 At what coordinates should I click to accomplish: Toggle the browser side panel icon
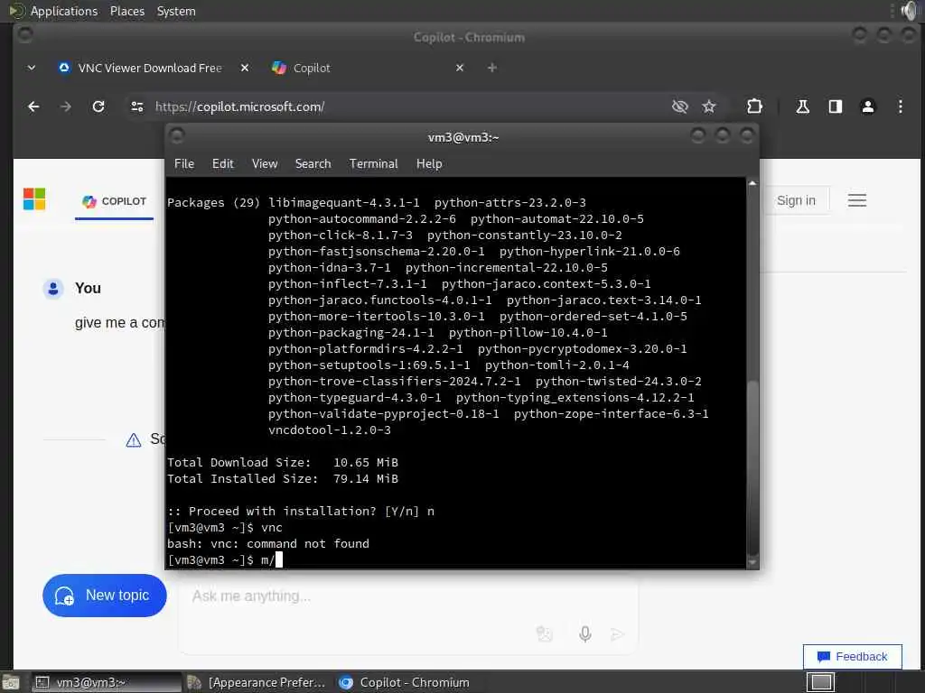836,106
